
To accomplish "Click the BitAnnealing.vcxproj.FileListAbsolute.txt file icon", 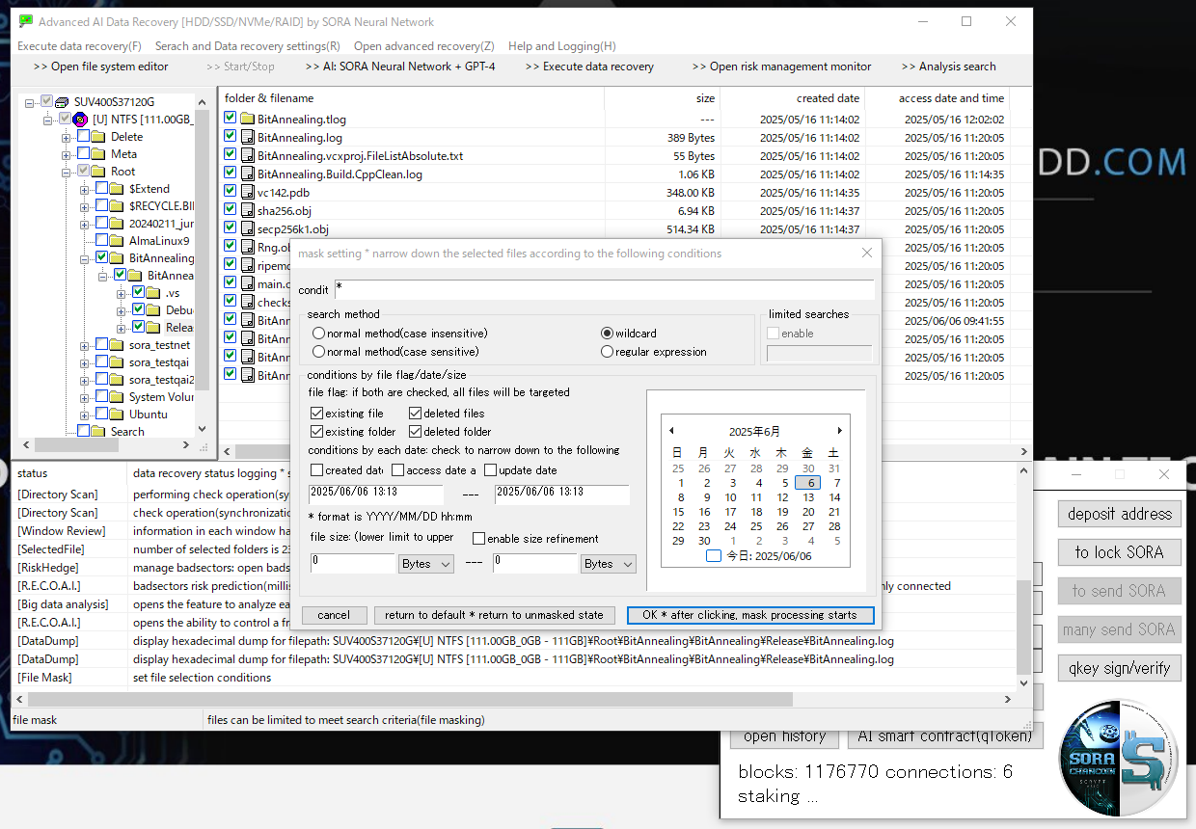I will tap(247, 156).
